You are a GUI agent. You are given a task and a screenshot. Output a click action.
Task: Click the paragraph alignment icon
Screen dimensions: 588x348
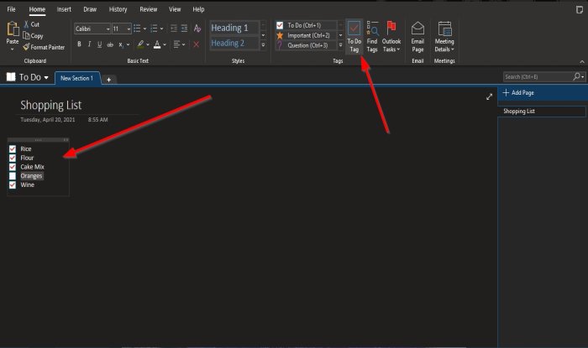pyautogui.click(x=176, y=44)
